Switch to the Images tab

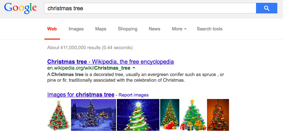[76, 29]
